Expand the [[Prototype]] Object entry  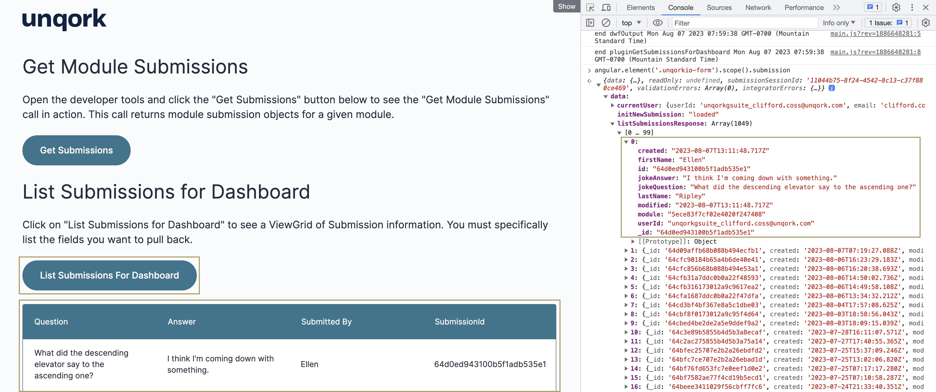point(633,241)
